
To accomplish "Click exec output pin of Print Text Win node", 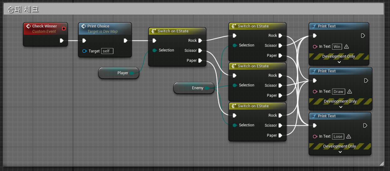I will 363,36.
